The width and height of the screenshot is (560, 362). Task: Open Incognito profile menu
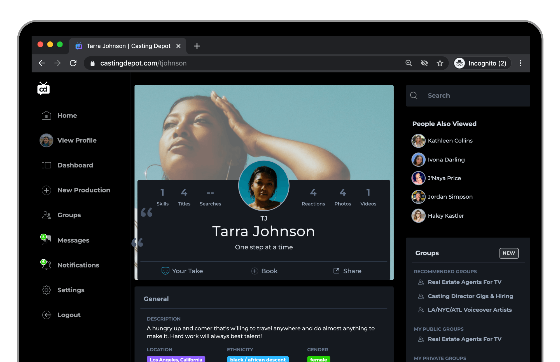point(482,63)
